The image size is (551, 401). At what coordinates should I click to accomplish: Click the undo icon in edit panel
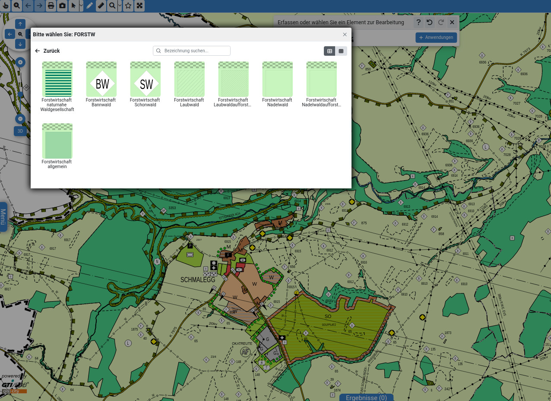429,22
